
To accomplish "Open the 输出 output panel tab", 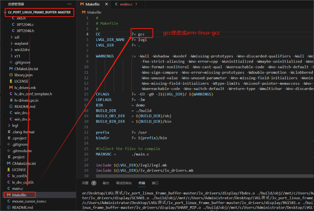I will tap(106, 183).
